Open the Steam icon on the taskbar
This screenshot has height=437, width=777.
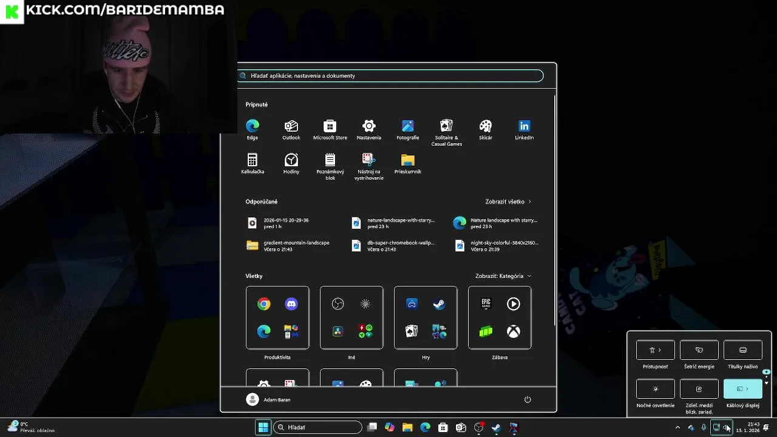click(496, 427)
